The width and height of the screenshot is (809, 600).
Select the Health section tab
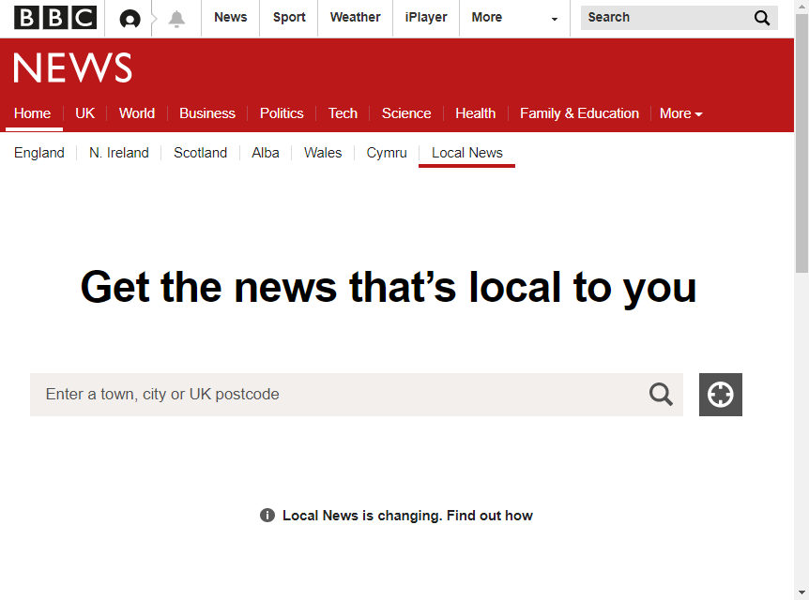click(475, 113)
